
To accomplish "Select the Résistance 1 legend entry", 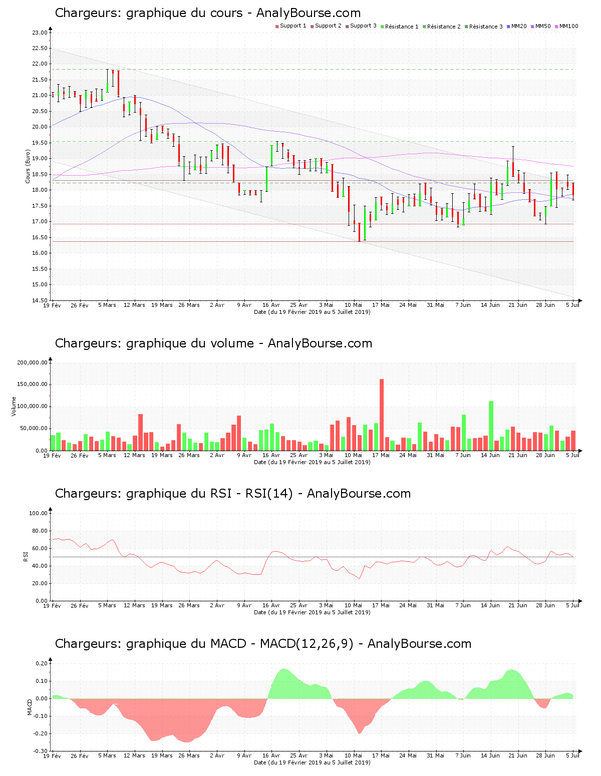I will (x=400, y=26).
